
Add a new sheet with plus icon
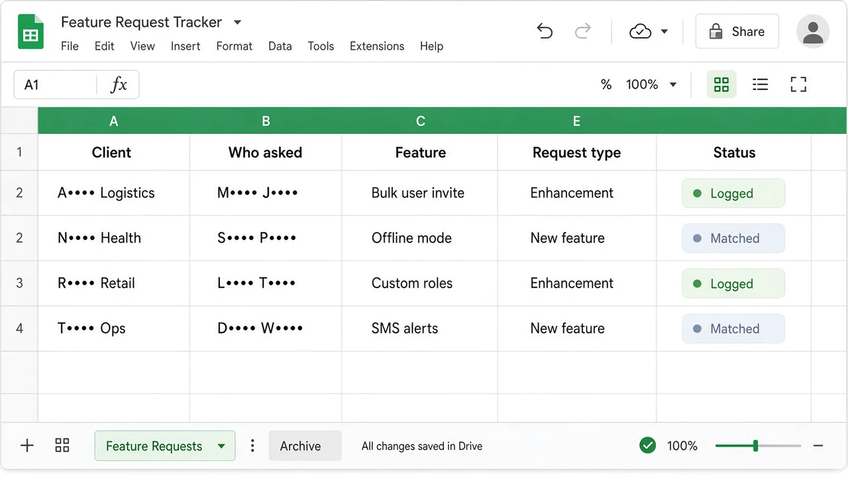(x=27, y=446)
